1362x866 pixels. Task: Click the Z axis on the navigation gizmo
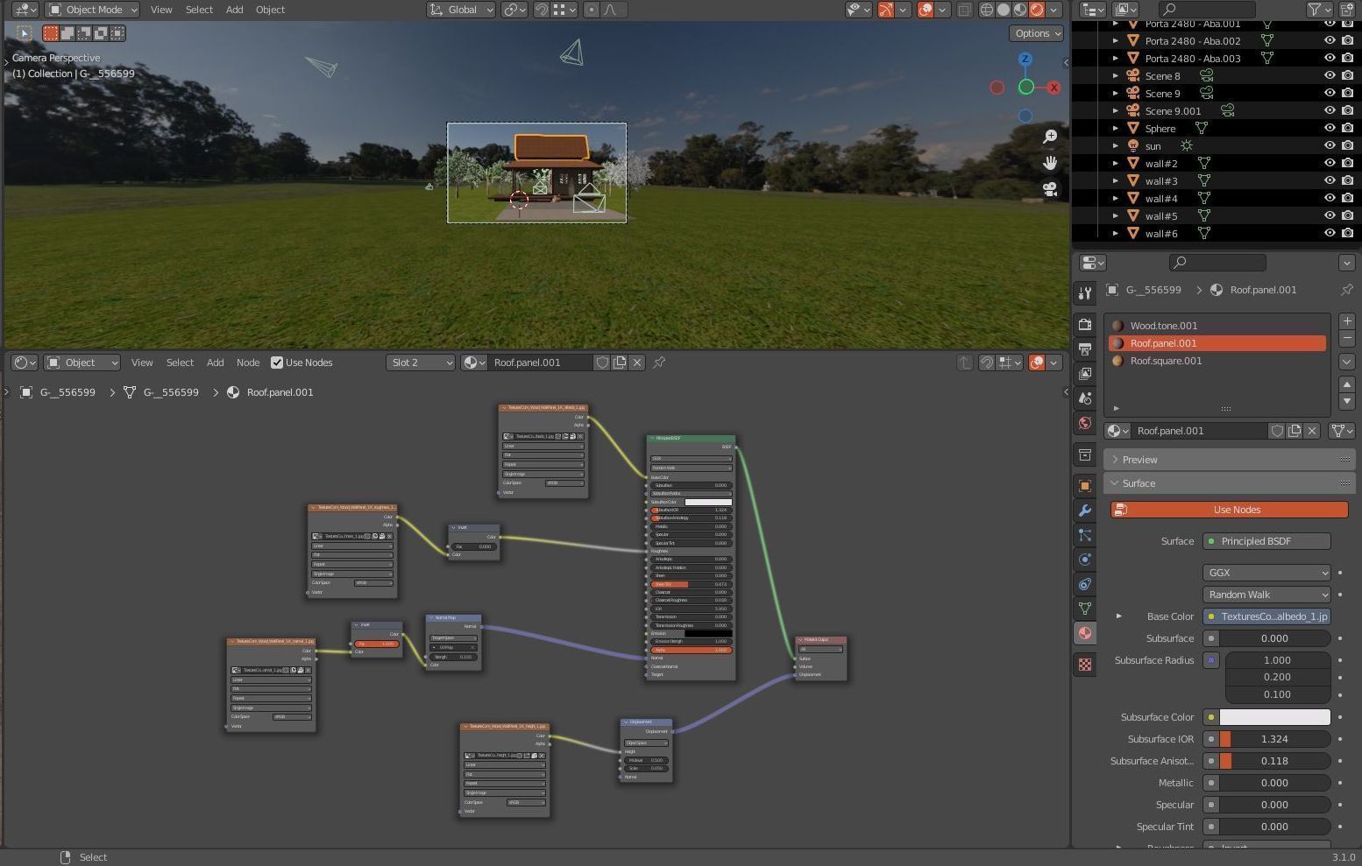tap(1025, 60)
